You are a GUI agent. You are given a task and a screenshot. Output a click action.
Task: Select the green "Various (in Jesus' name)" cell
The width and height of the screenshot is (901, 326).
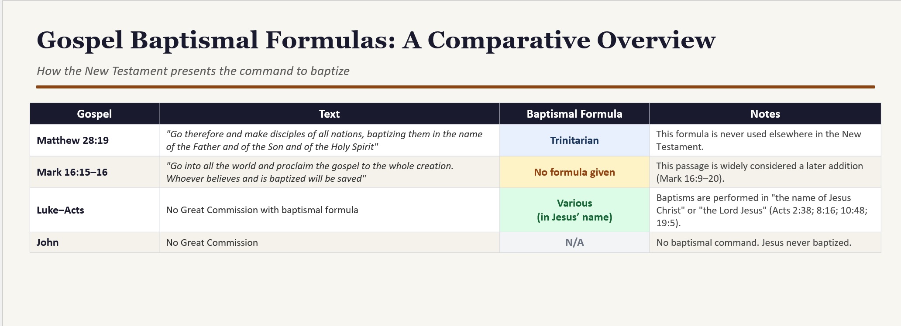pyautogui.click(x=574, y=210)
